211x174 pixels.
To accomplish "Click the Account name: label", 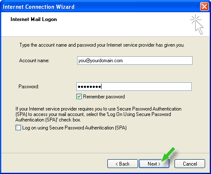I will click(x=34, y=61).
